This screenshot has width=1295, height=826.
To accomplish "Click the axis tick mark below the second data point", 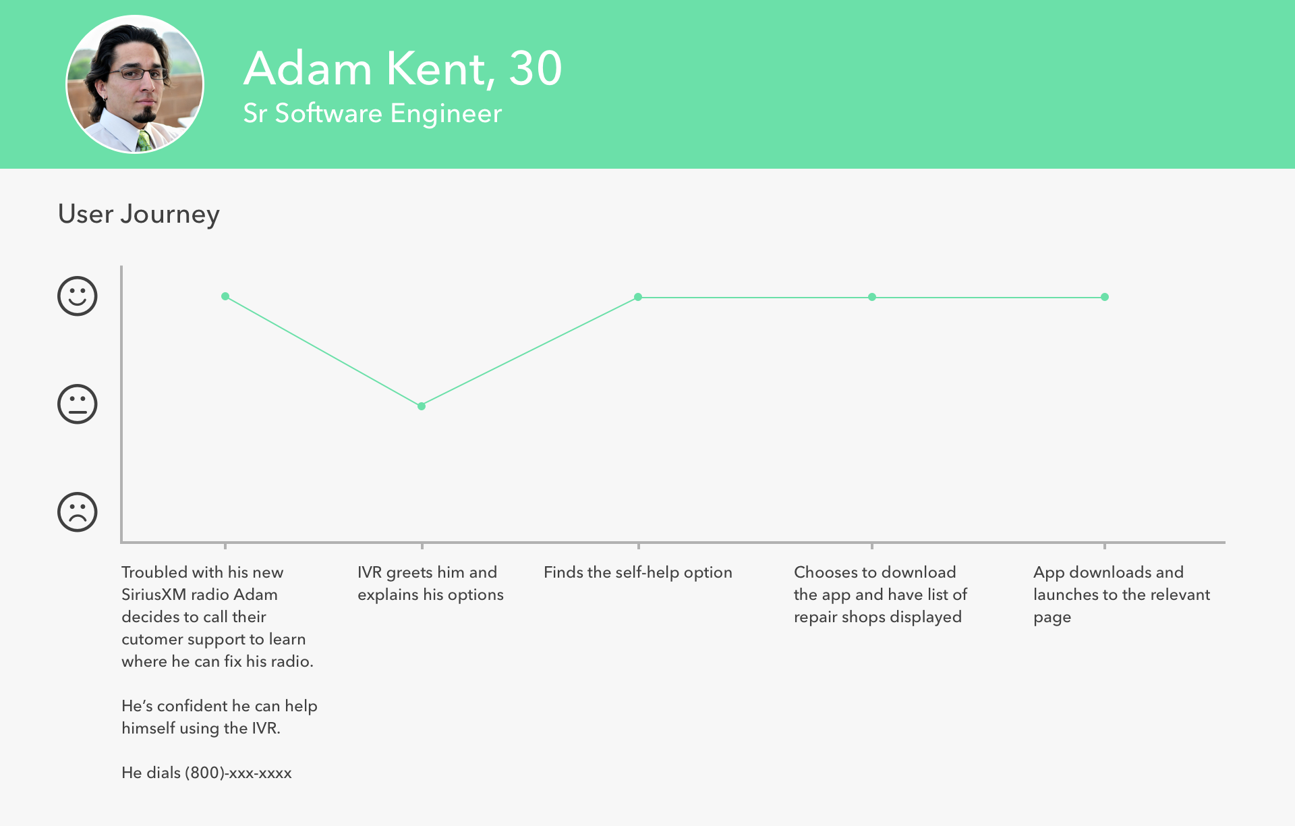I will pos(422,545).
